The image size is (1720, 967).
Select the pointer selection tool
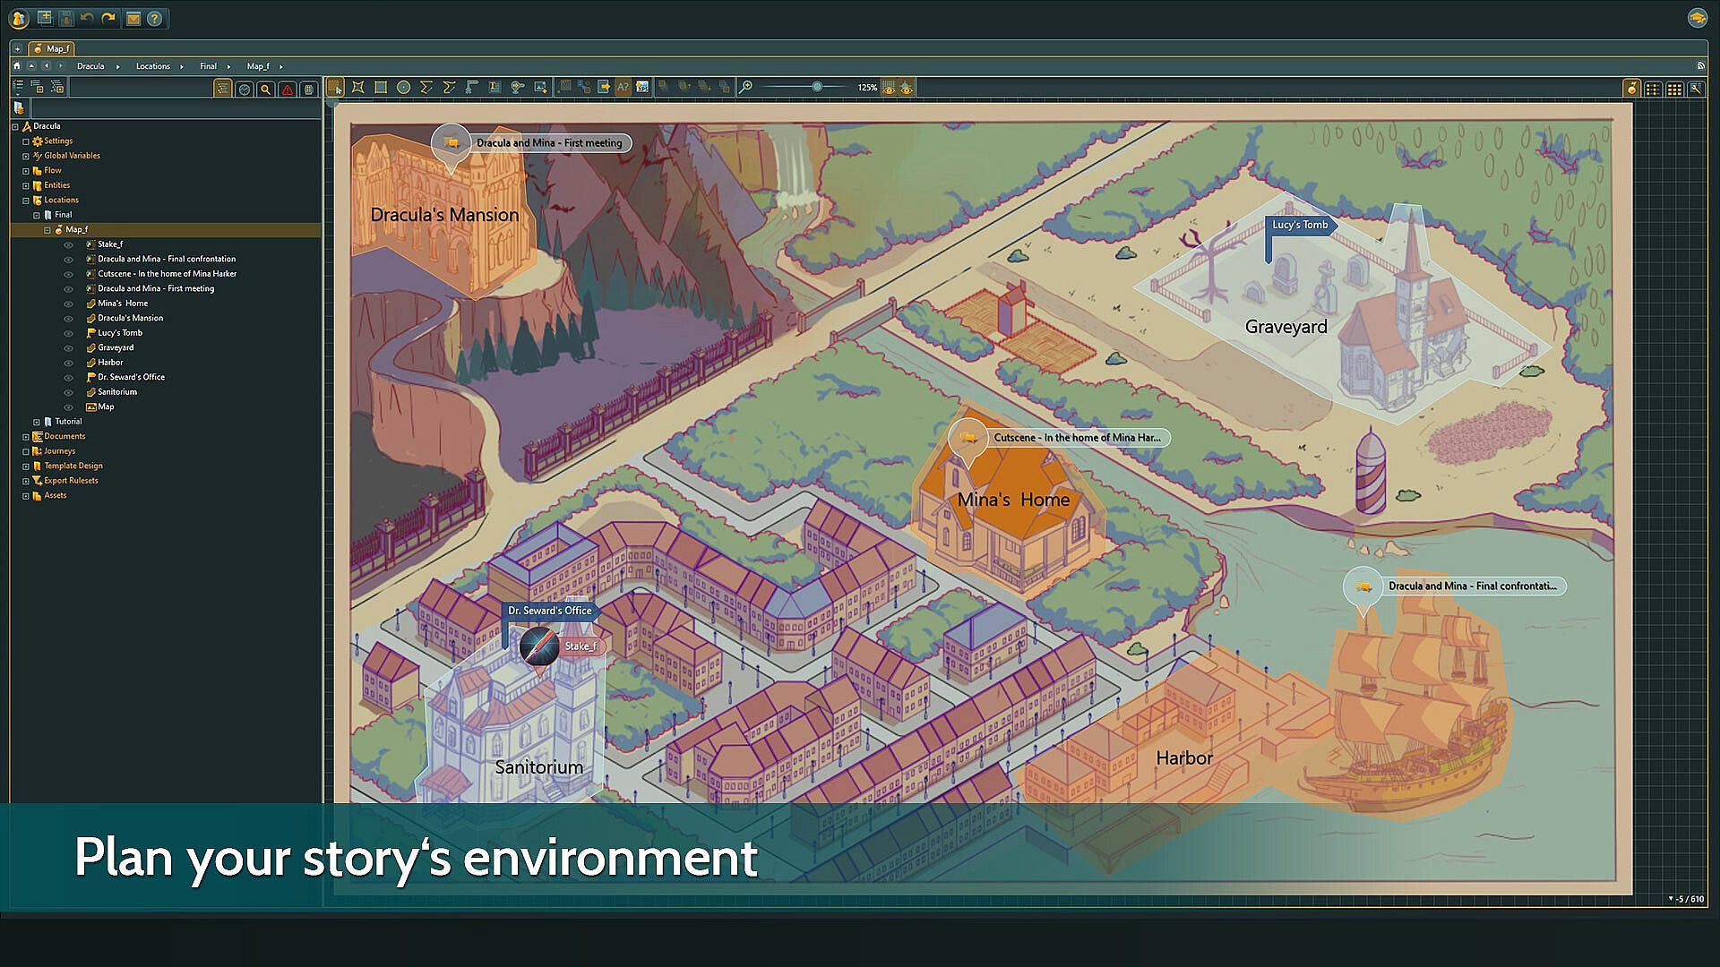(335, 87)
